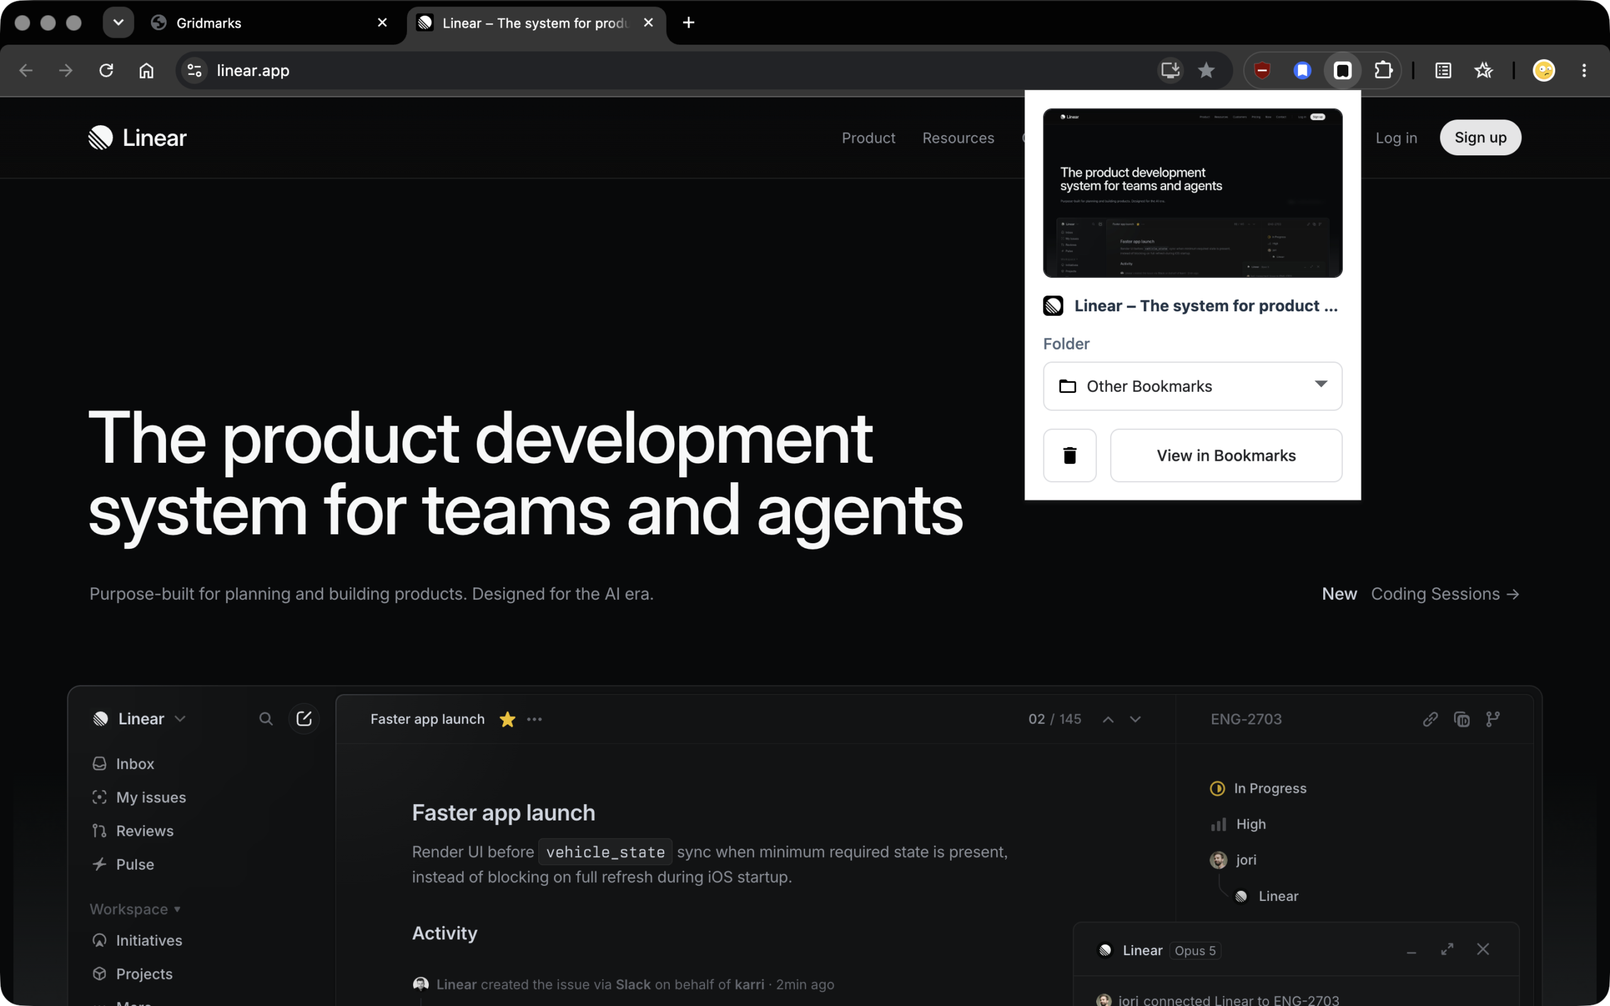Click the Opus 5 model badge
The height and width of the screenshot is (1006, 1610).
tap(1195, 951)
